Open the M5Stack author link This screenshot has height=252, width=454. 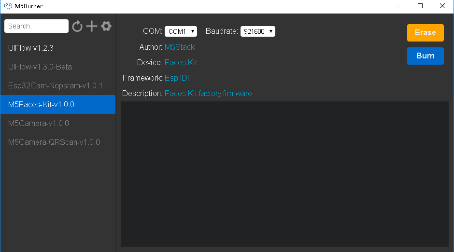180,47
